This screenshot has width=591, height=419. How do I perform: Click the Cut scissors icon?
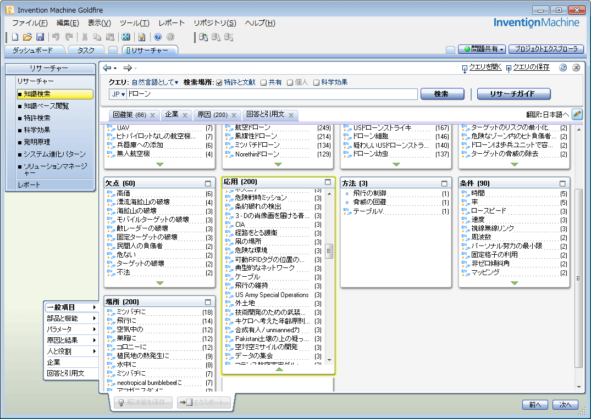pos(85,37)
